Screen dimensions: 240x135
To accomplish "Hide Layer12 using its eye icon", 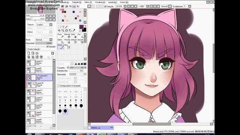I will [28, 98].
